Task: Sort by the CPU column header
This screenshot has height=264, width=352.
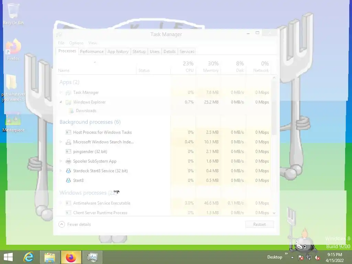Action: (x=183, y=67)
